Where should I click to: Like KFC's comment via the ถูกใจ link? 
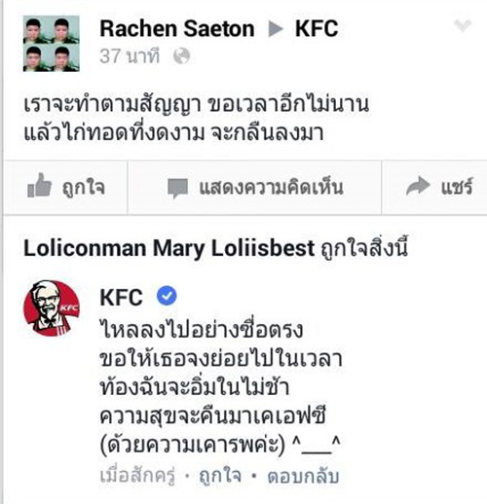(x=220, y=476)
